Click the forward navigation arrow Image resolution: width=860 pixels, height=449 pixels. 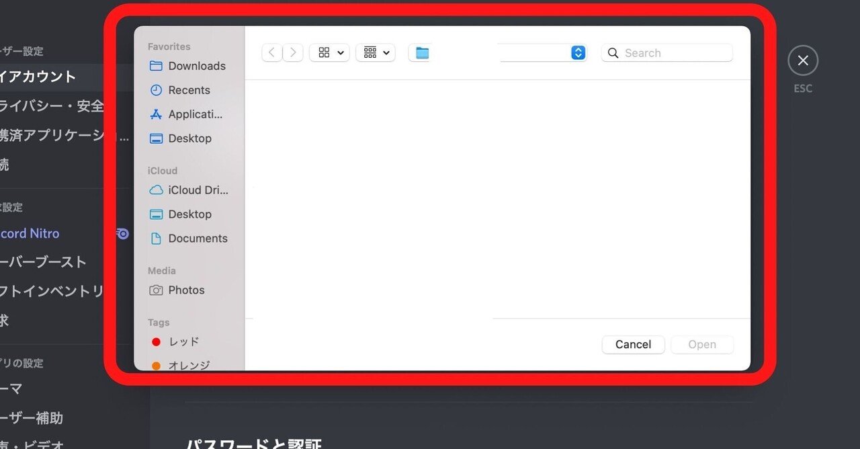pos(293,52)
